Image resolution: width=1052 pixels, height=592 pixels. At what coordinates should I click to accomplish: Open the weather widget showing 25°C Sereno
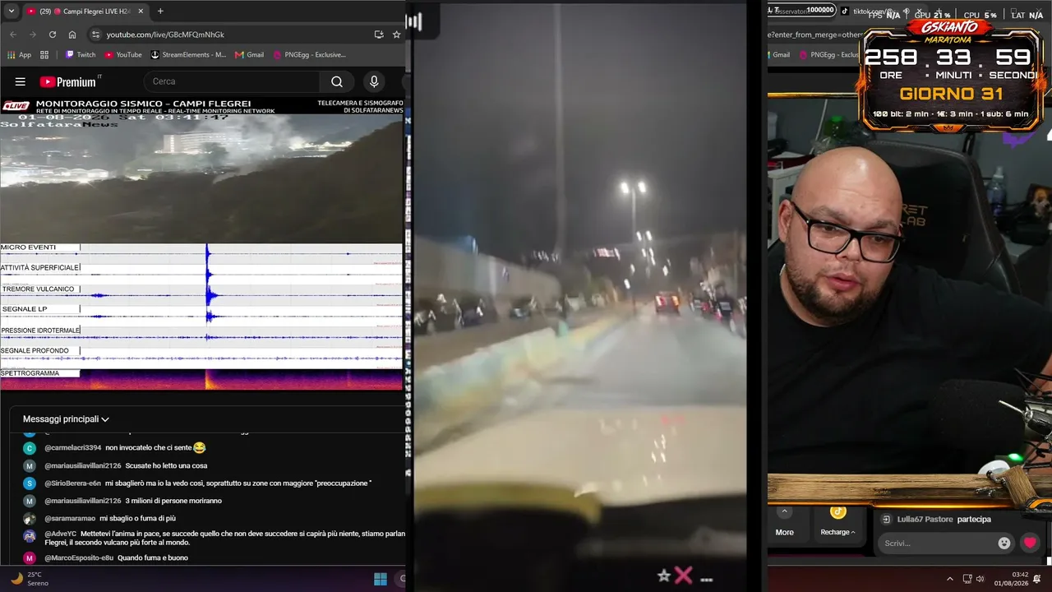(30, 579)
